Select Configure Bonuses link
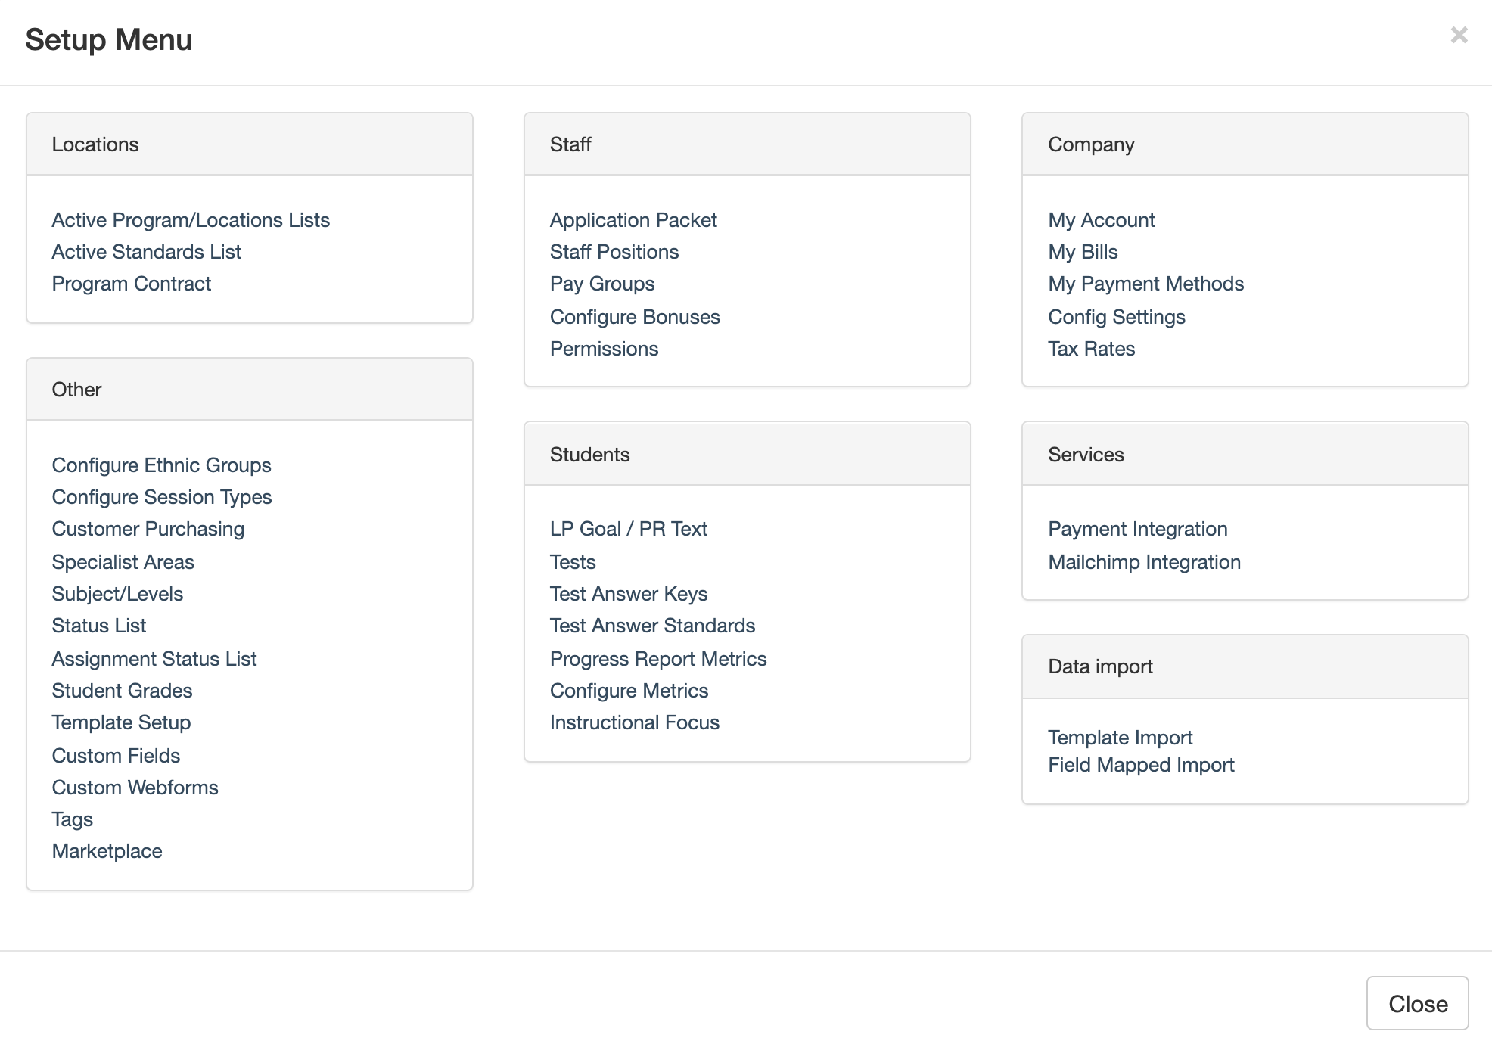 pyautogui.click(x=634, y=317)
